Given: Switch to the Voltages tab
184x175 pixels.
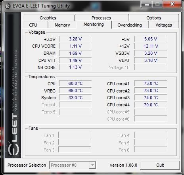Looking at the screenshot, I should click(x=164, y=25).
